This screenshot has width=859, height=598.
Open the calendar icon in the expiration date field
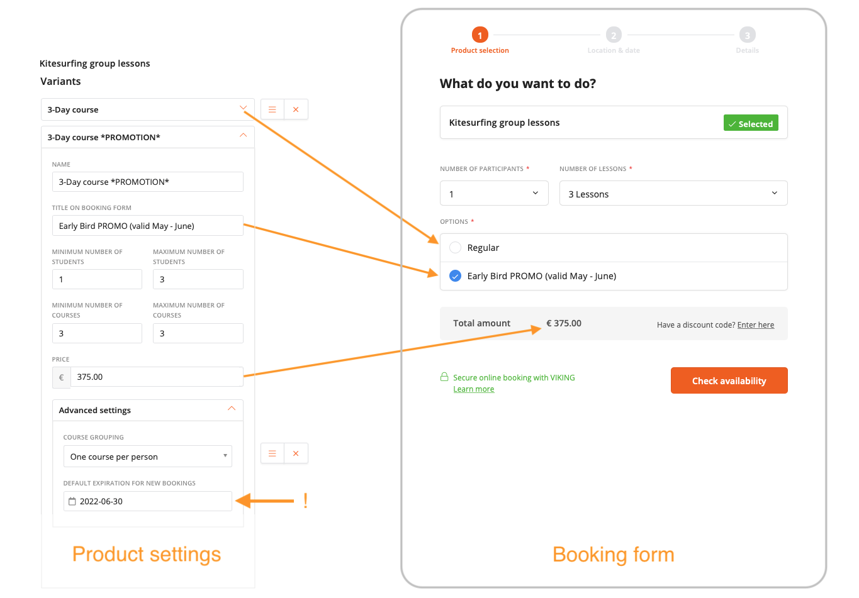click(71, 501)
